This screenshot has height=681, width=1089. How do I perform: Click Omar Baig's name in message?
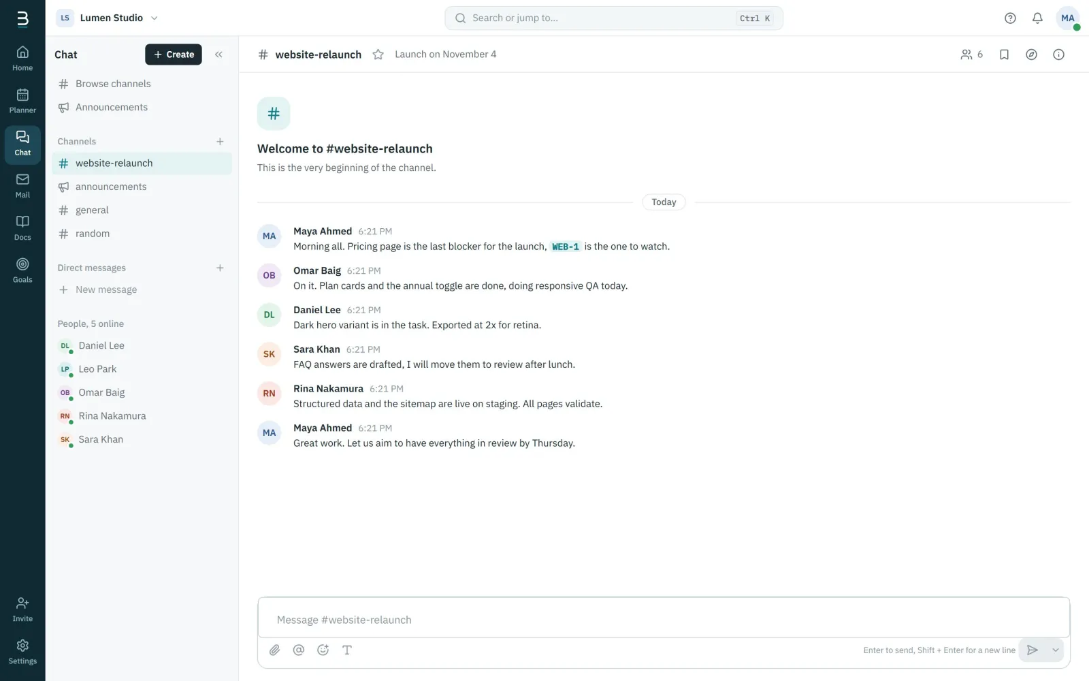point(317,270)
